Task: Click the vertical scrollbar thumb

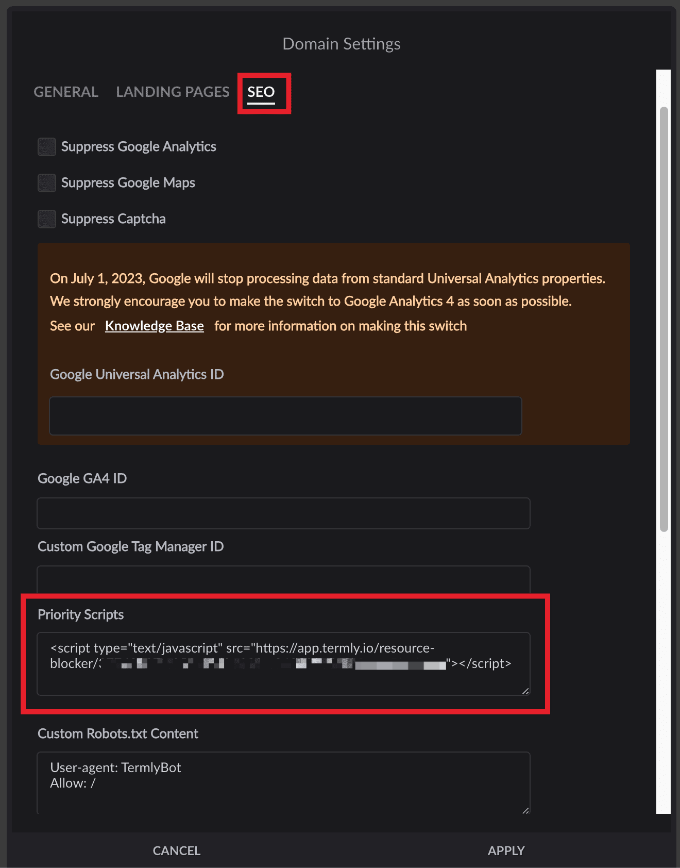Action: click(x=664, y=319)
